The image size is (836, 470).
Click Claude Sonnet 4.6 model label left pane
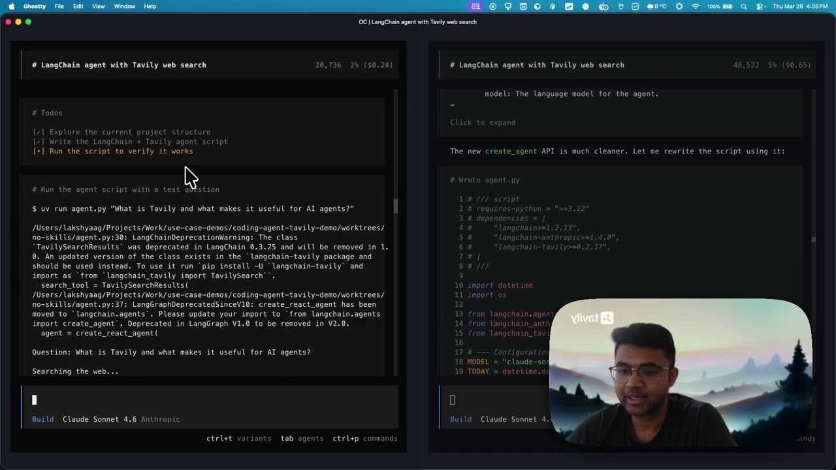tap(99, 419)
